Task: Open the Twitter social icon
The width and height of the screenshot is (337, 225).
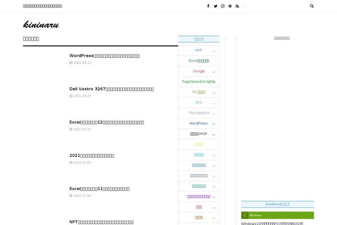Action: (215, 6)
